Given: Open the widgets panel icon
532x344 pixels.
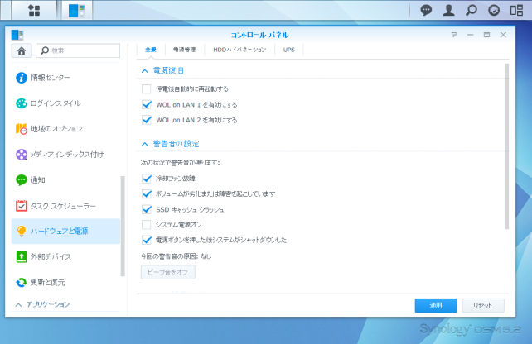Looking at the screenshot, I should (x=516, y=10).
